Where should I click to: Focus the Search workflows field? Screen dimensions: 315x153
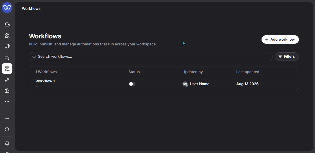click(x=151, y=57)
